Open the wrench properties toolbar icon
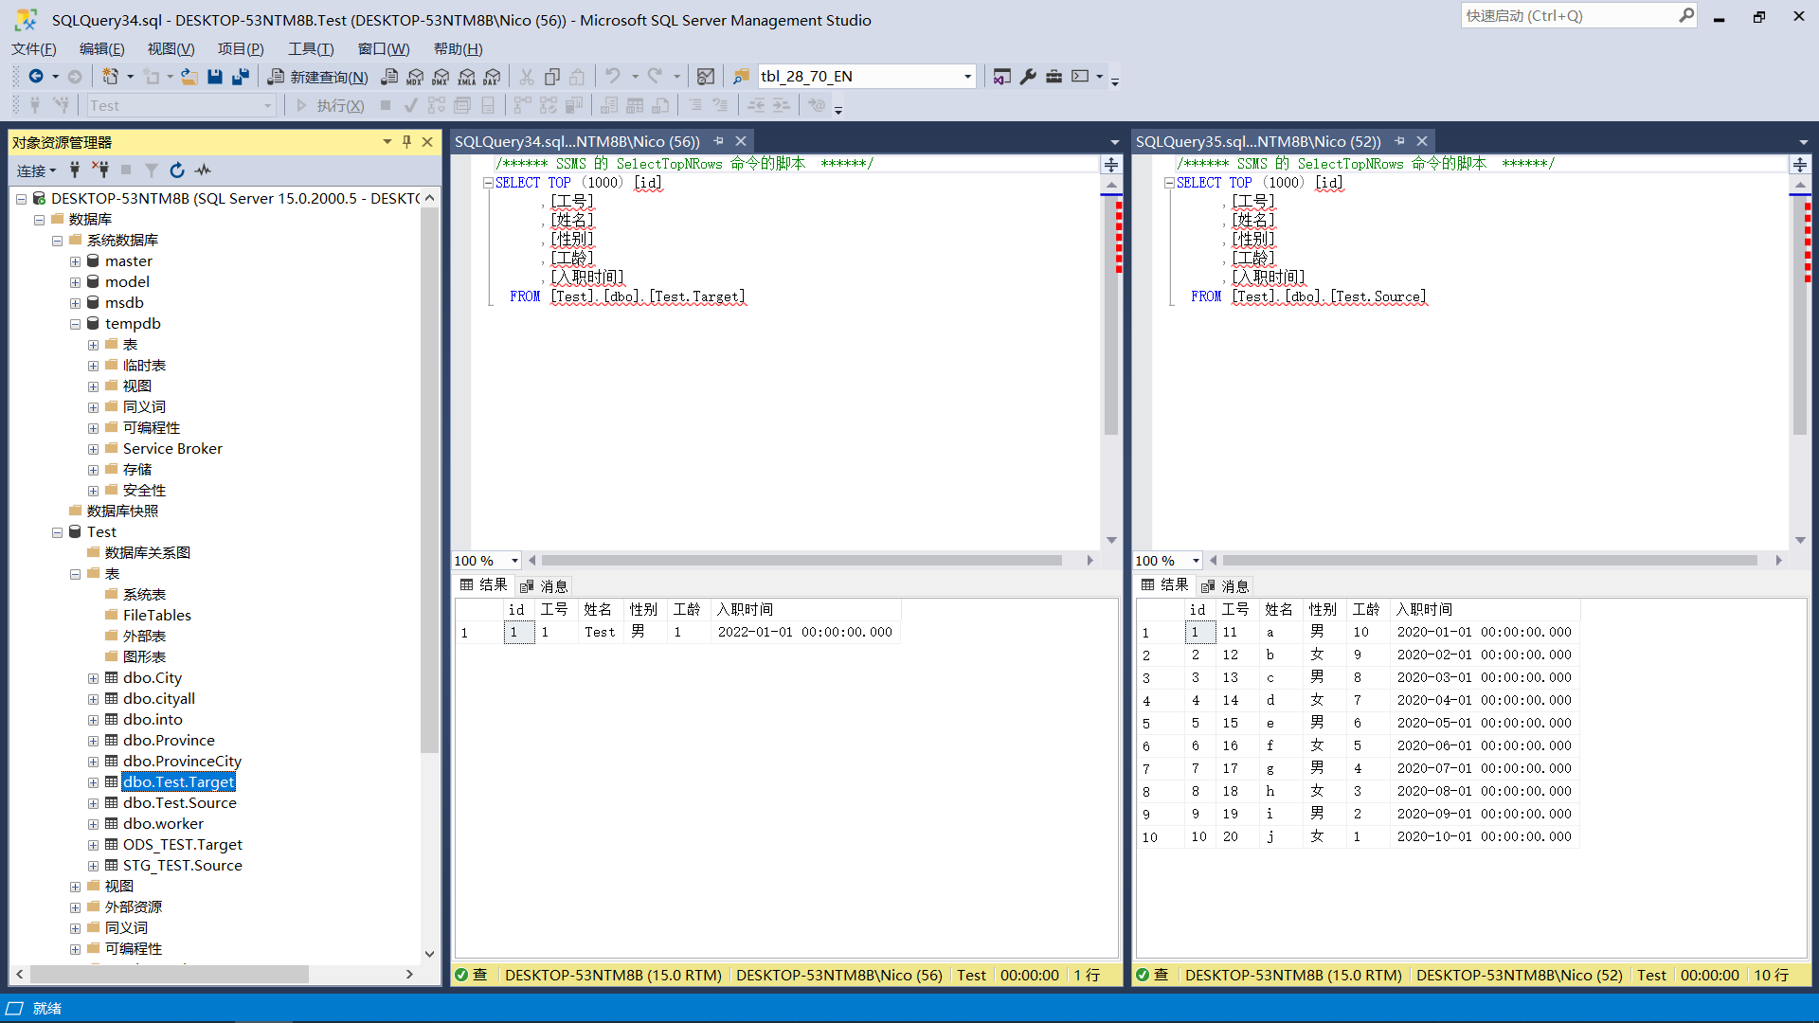Viewport: 1819px width, 1023px height. point(1028,77)
